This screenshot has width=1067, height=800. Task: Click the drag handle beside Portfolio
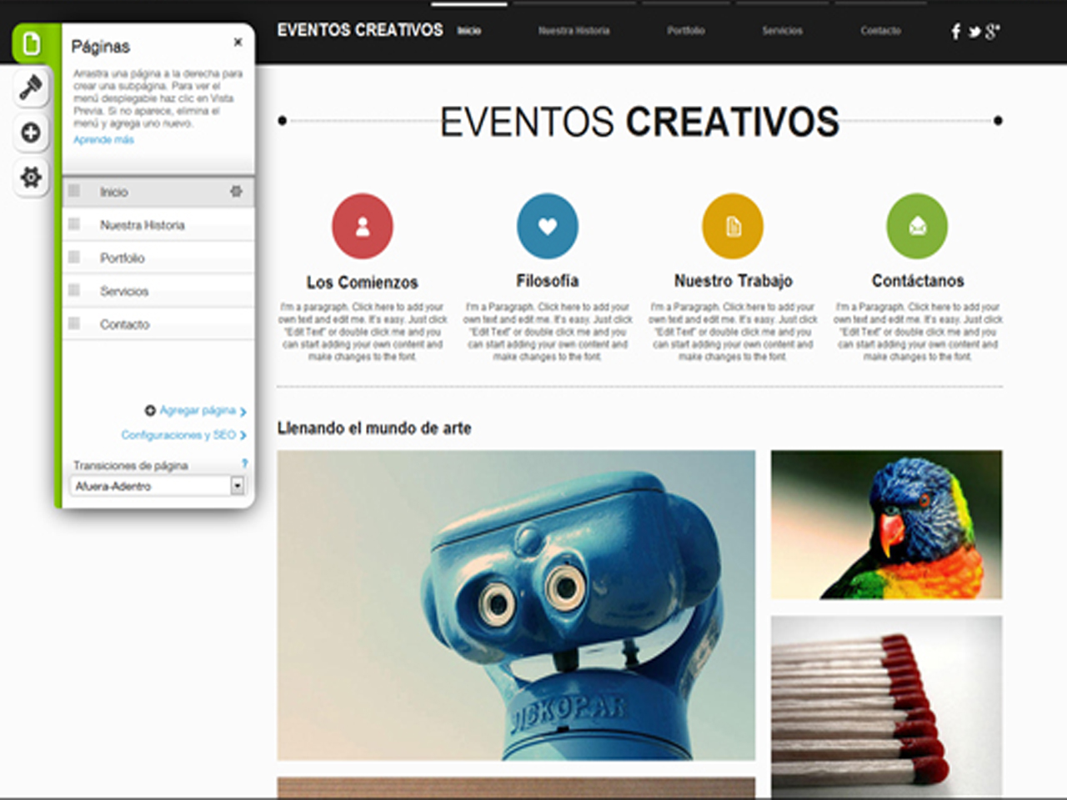click(74, 257)
